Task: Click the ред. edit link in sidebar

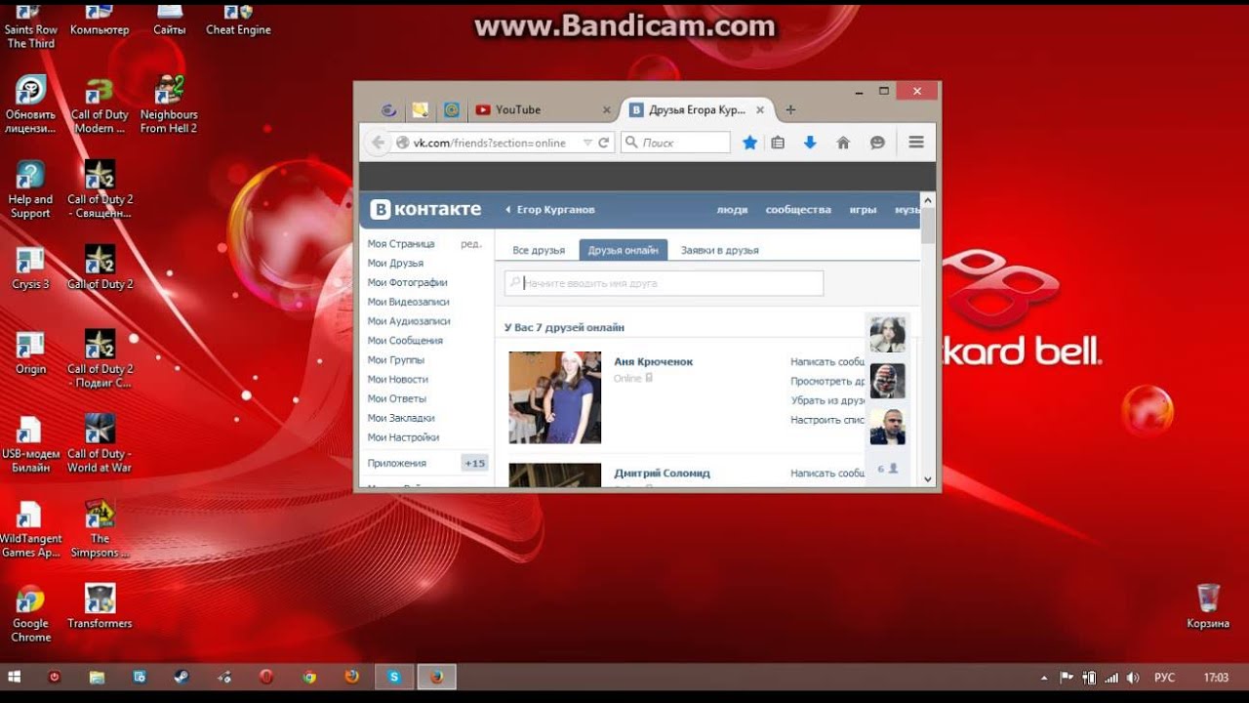Action: [471, 244]
